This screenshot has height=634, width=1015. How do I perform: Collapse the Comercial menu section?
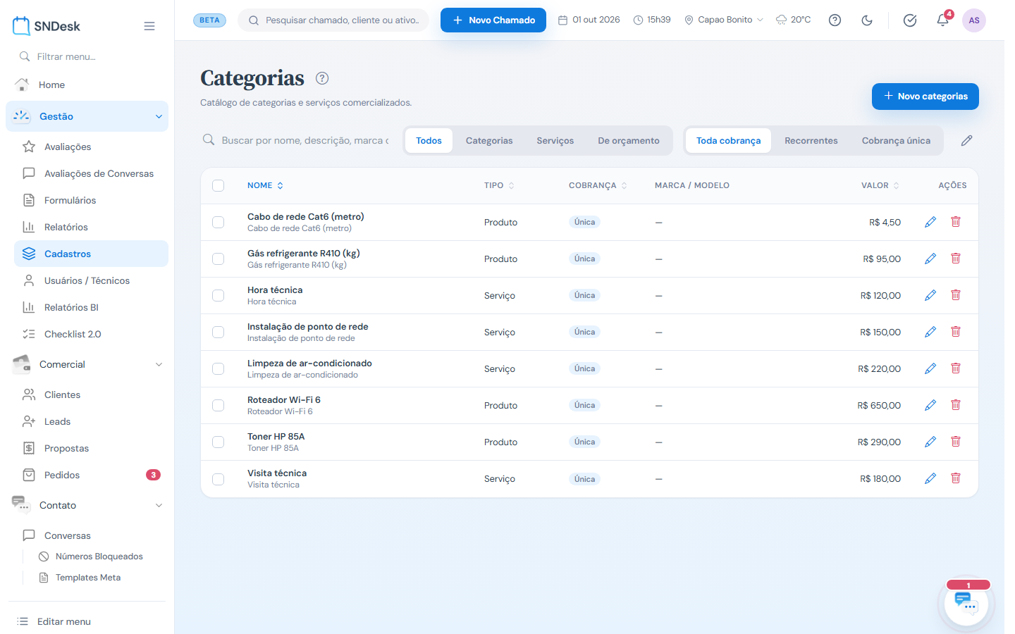point(87,364)
